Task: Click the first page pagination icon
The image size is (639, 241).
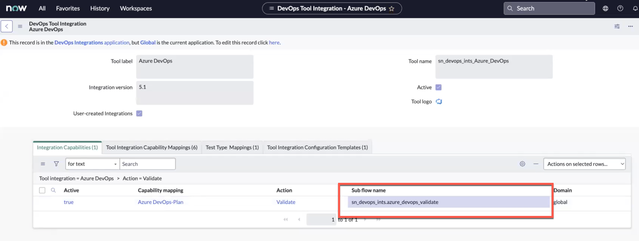Action: pos(286,219)
